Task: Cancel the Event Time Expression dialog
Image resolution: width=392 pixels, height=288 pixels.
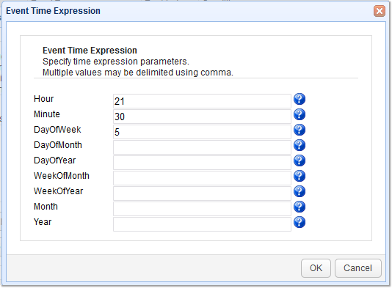Action: tap(358, 268)
